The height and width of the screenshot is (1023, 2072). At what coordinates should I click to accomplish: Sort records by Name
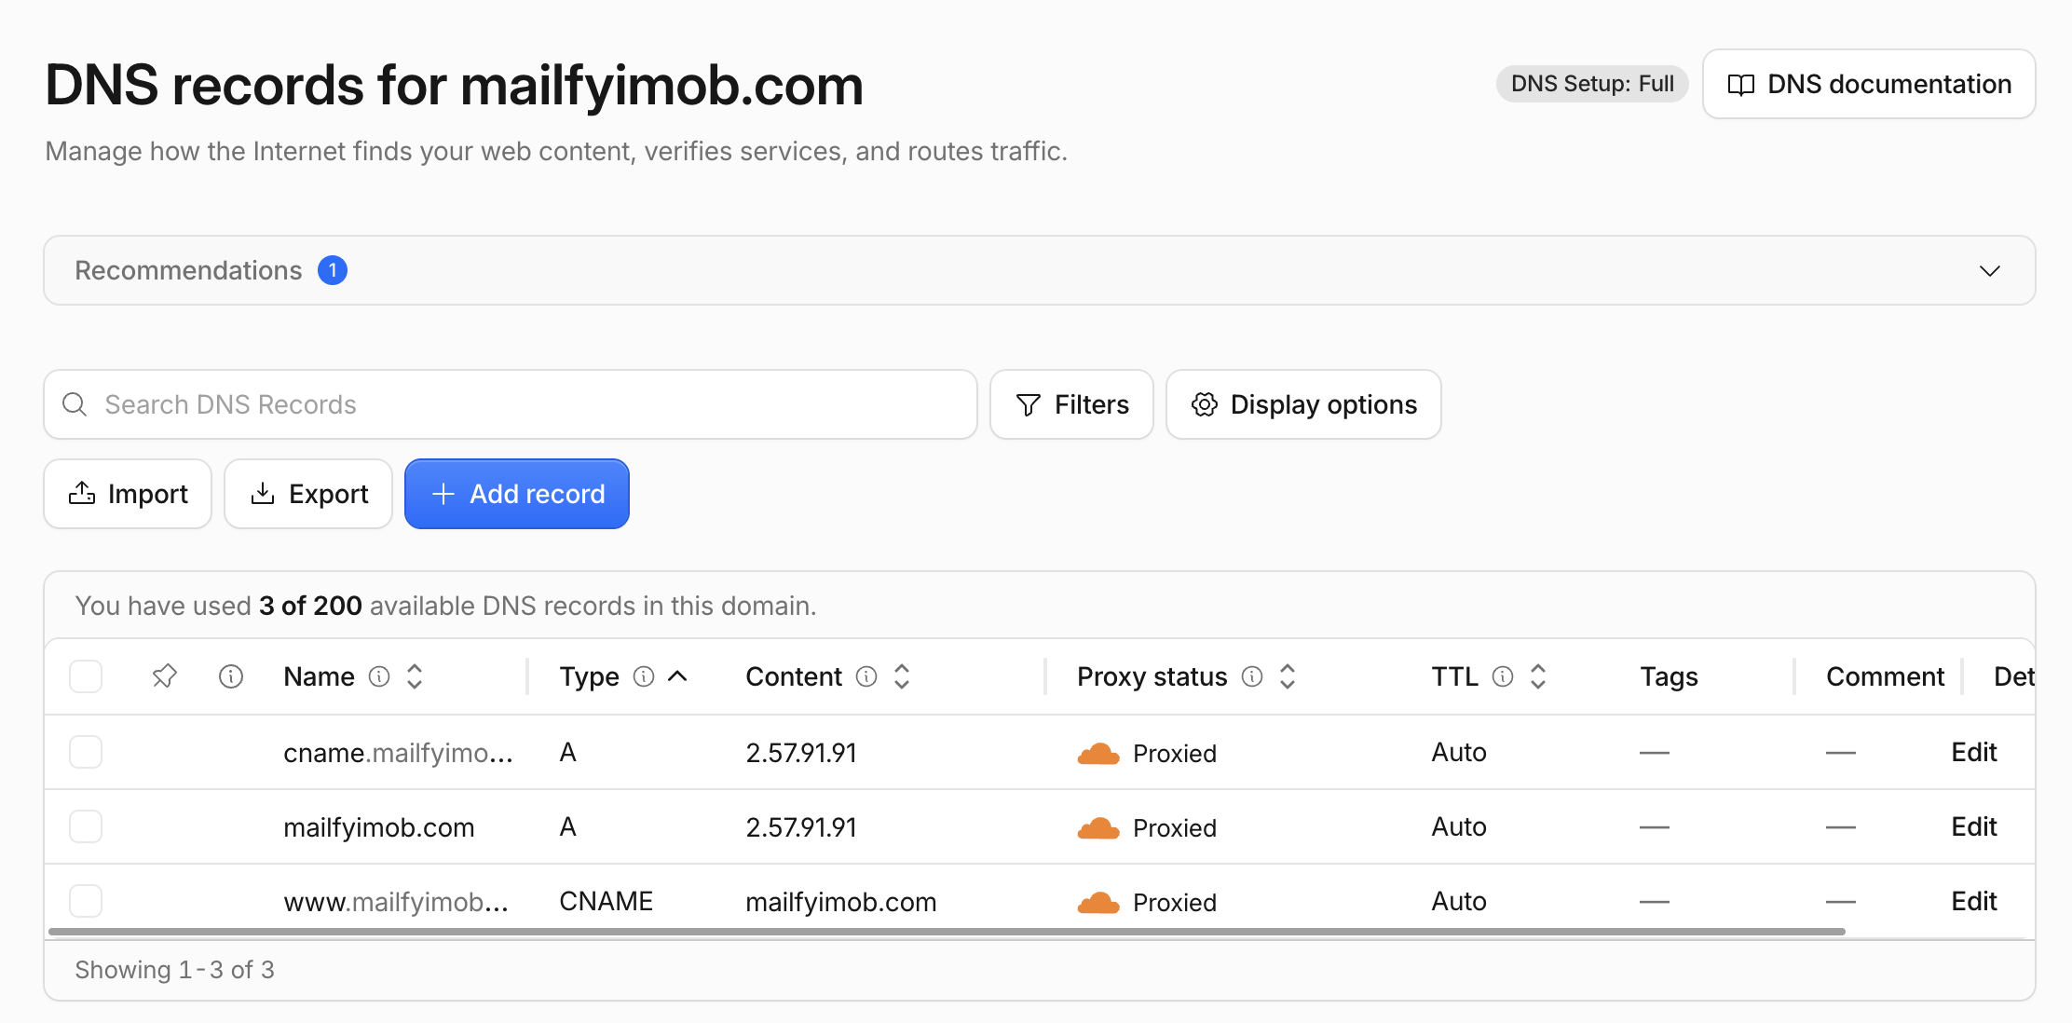[x=415, y=676]
